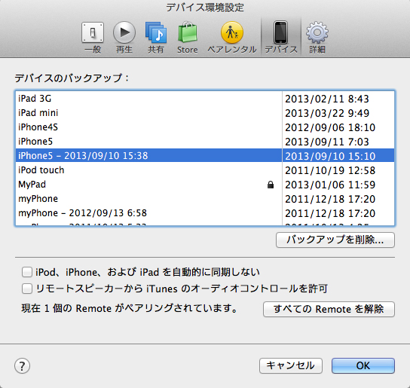This screenshot has height=388, width=410.
Task: Click the date 2013/09/10 15:10
Action: coord(330,156)
